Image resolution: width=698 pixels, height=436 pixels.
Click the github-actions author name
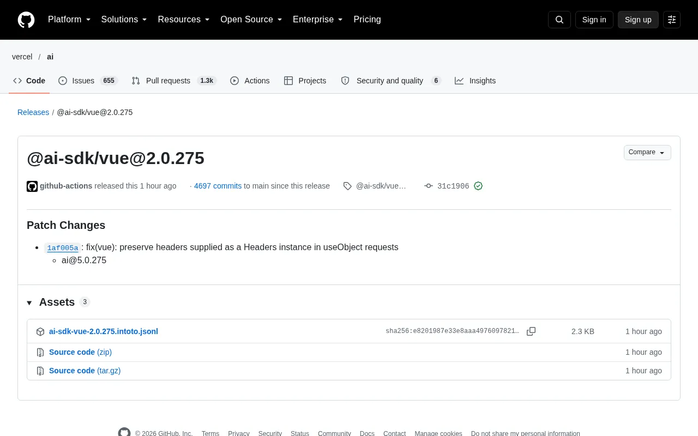tap(66, 186)
